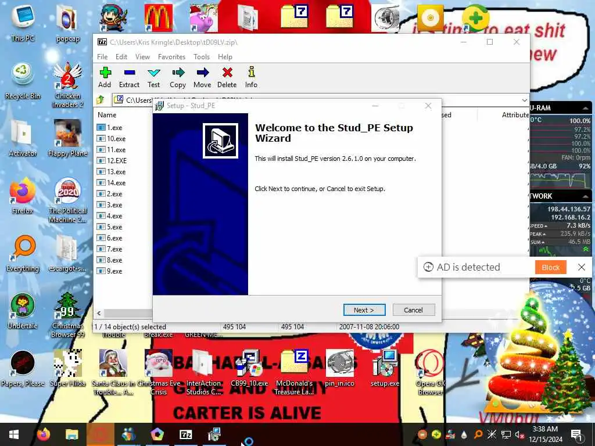Screen dimensions: 595x446
Task: Open the Recycle Bin desktop icon
Action: tap(23, 81)
